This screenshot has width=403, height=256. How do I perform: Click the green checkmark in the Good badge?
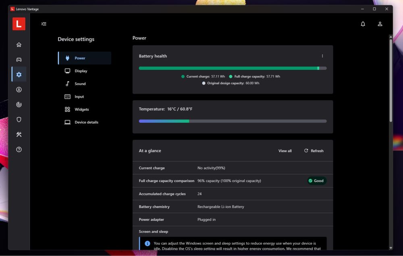(x=310, y=181)
